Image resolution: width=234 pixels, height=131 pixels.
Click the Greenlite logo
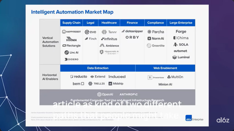[156, 46]
